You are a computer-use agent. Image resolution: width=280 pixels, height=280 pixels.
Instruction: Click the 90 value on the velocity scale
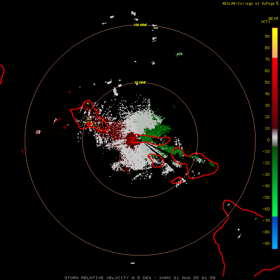[267, 36]
